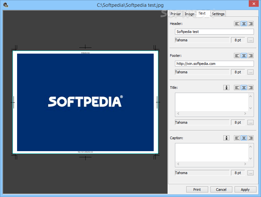Click the Title Tahoma font name field
The height and width of the screenshot is (197, 261).
(202, 122)
